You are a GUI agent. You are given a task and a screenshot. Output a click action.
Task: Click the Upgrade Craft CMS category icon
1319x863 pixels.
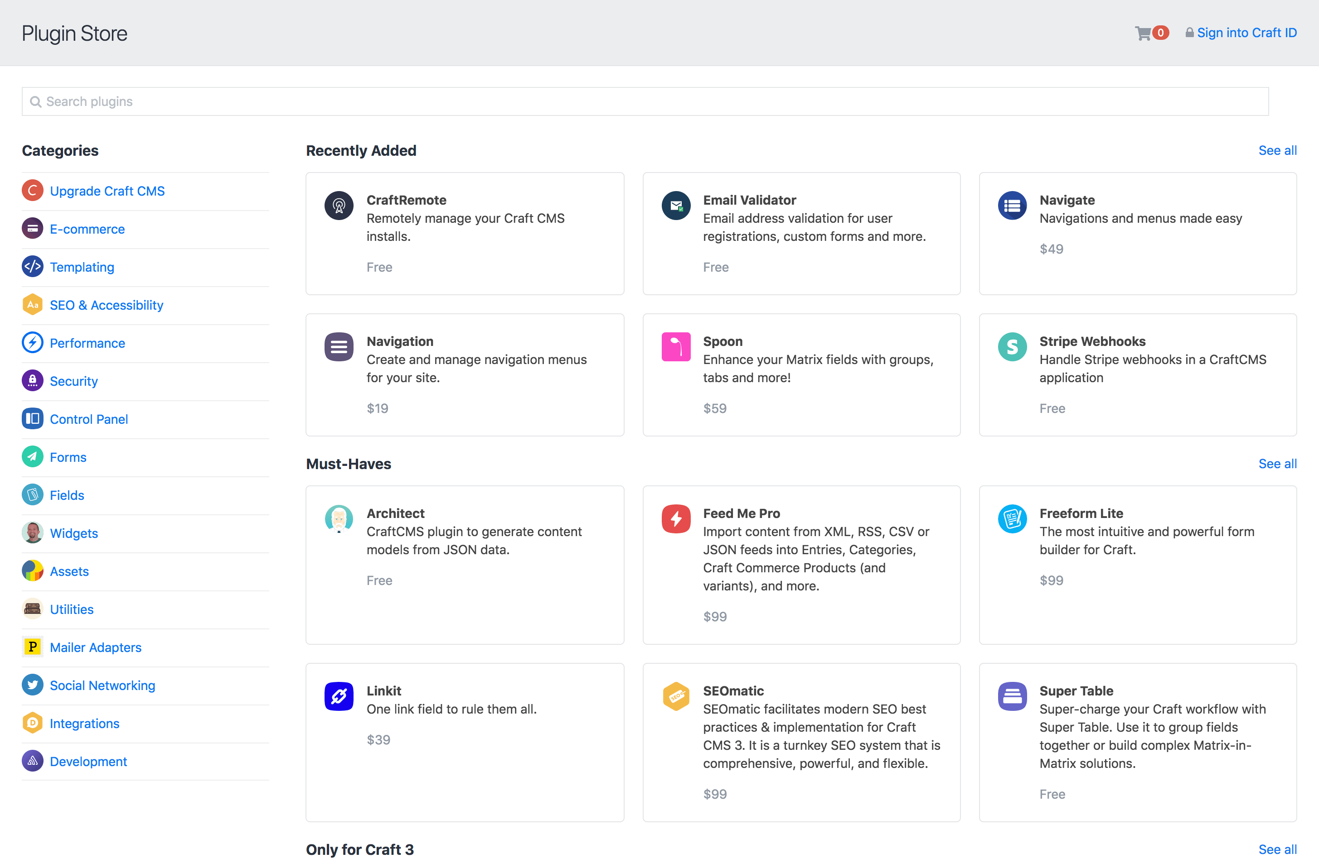[x=33, y=191]
